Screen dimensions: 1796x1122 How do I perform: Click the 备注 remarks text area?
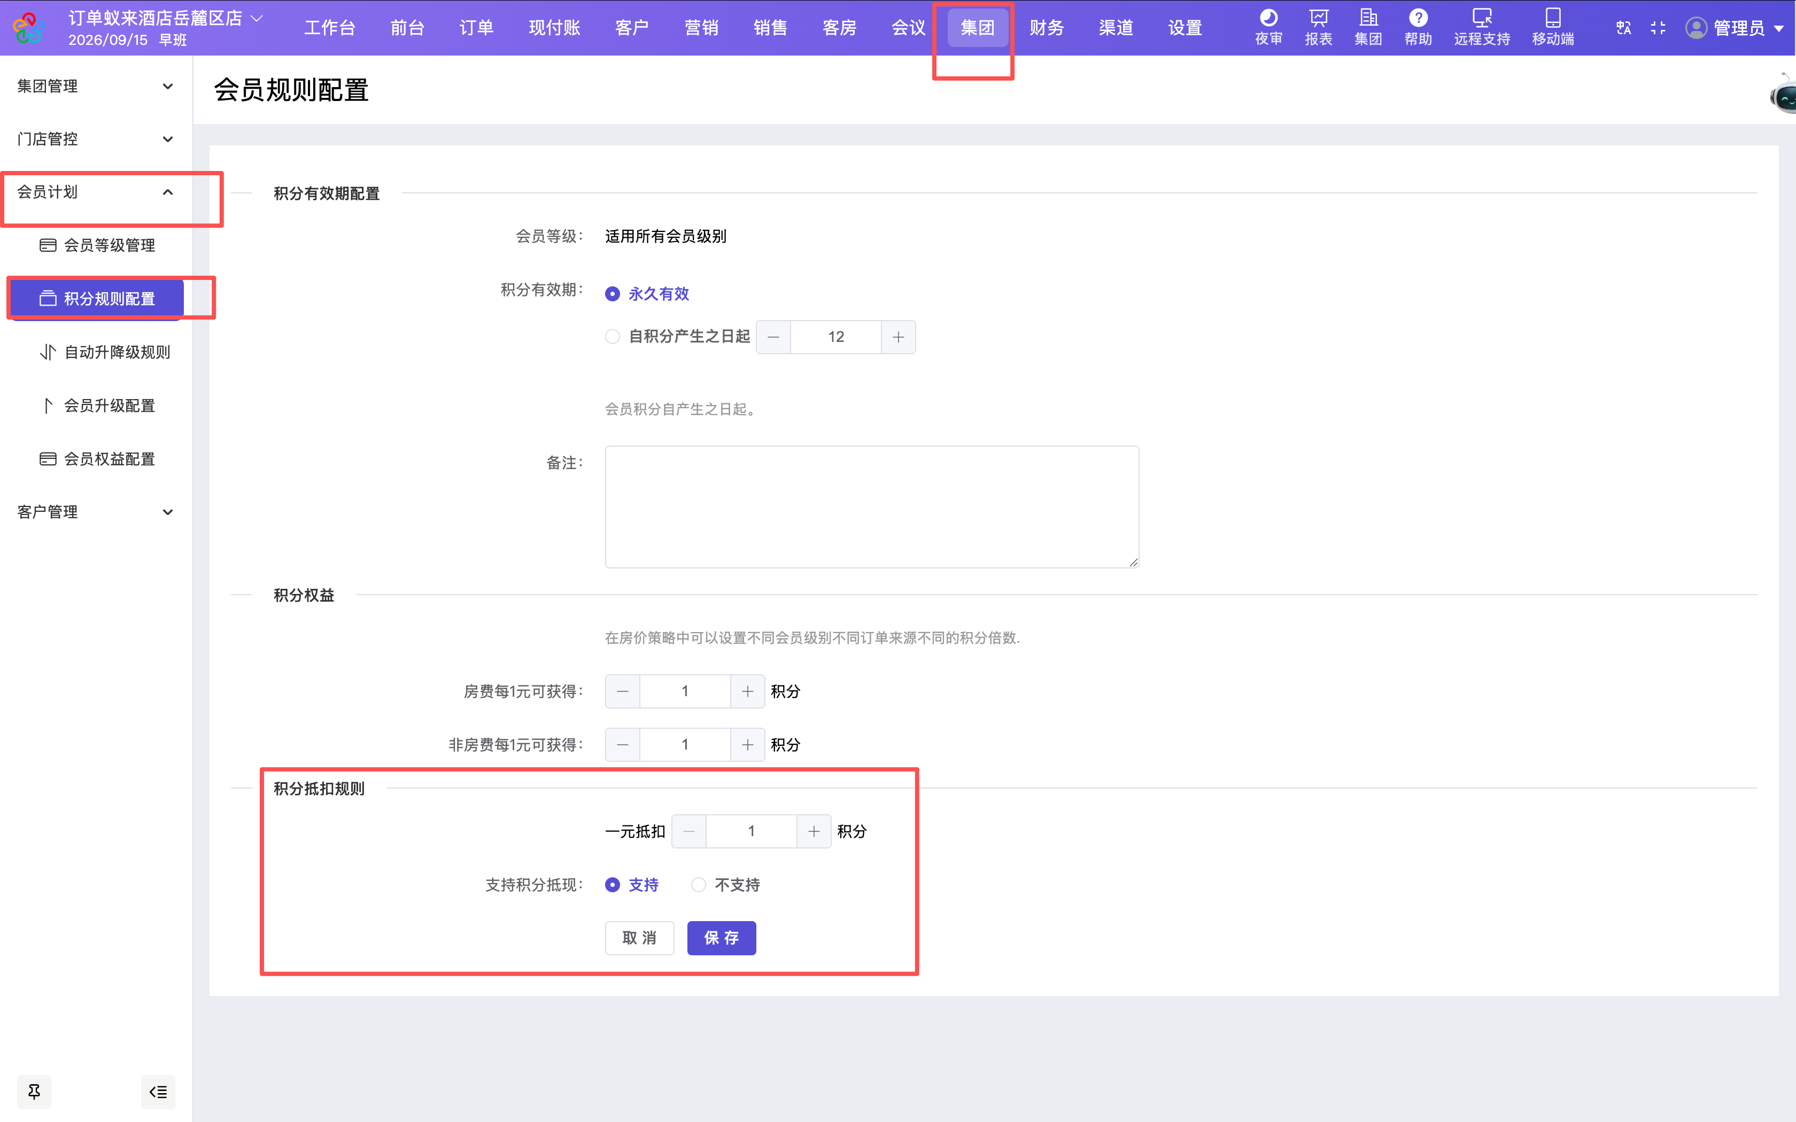pos(872,507)
